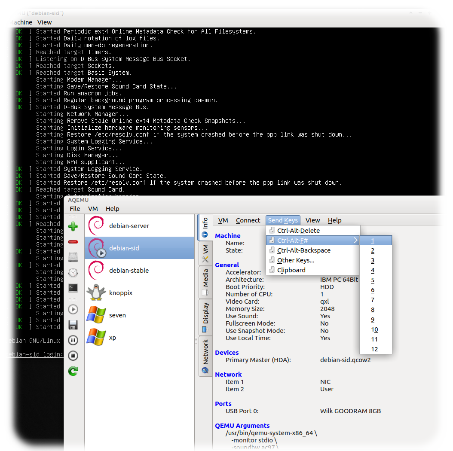Viewport: 453px width, 451px height.
Task: Select the seven Windows VM
Action: [x=140, y=315]
